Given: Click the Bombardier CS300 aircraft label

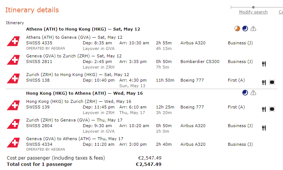Looking at the screenshot, I should tap(199, 62).
